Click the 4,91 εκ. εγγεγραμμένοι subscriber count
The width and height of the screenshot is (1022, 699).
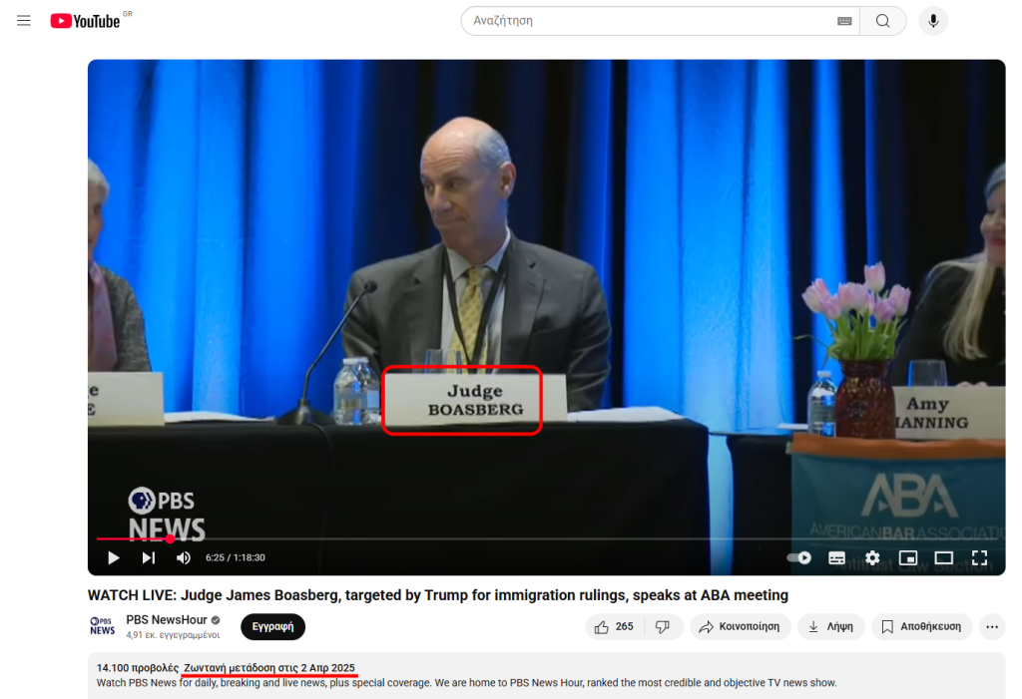pos(173,634)
